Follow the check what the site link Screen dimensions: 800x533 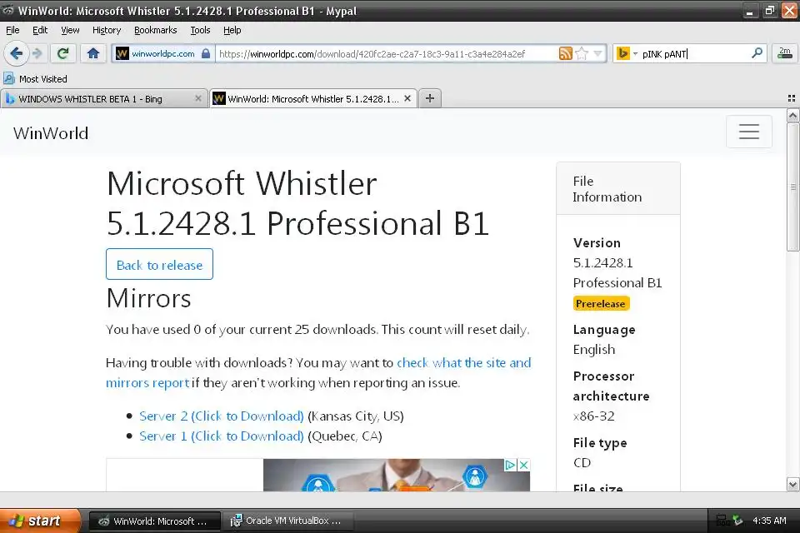pos(463,362)
